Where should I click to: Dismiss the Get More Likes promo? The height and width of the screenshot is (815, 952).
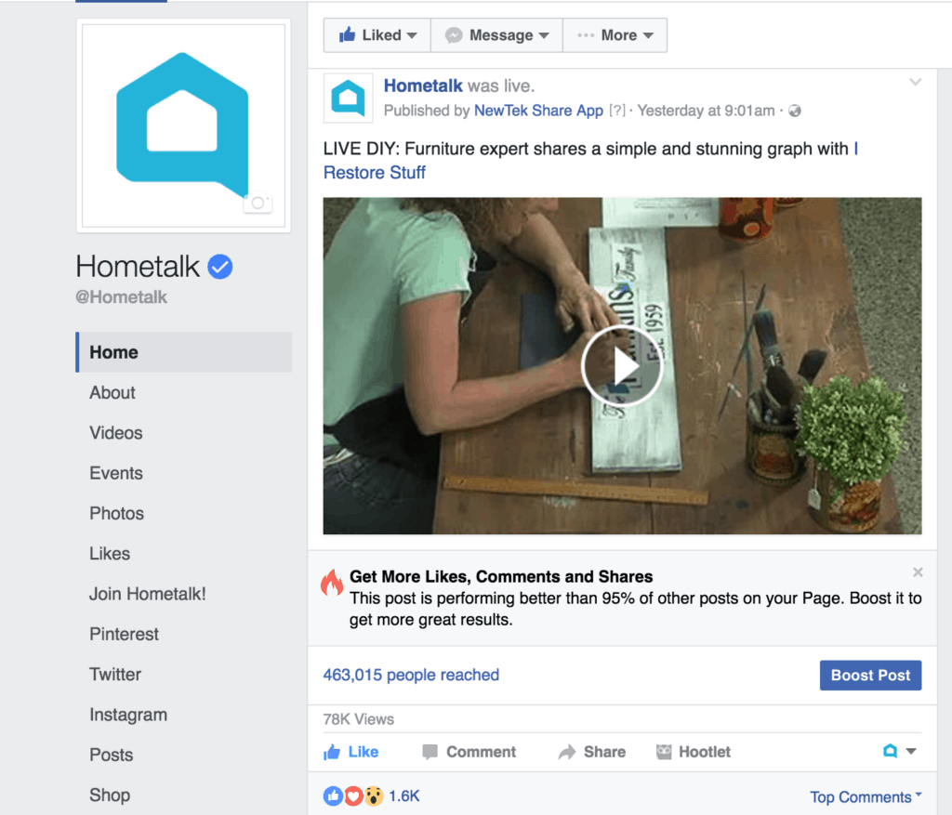tap(918, 572)
